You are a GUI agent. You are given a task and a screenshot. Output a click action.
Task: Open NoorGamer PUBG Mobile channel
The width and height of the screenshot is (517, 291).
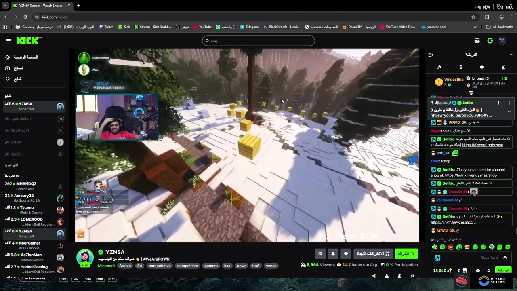pos(34,245)
